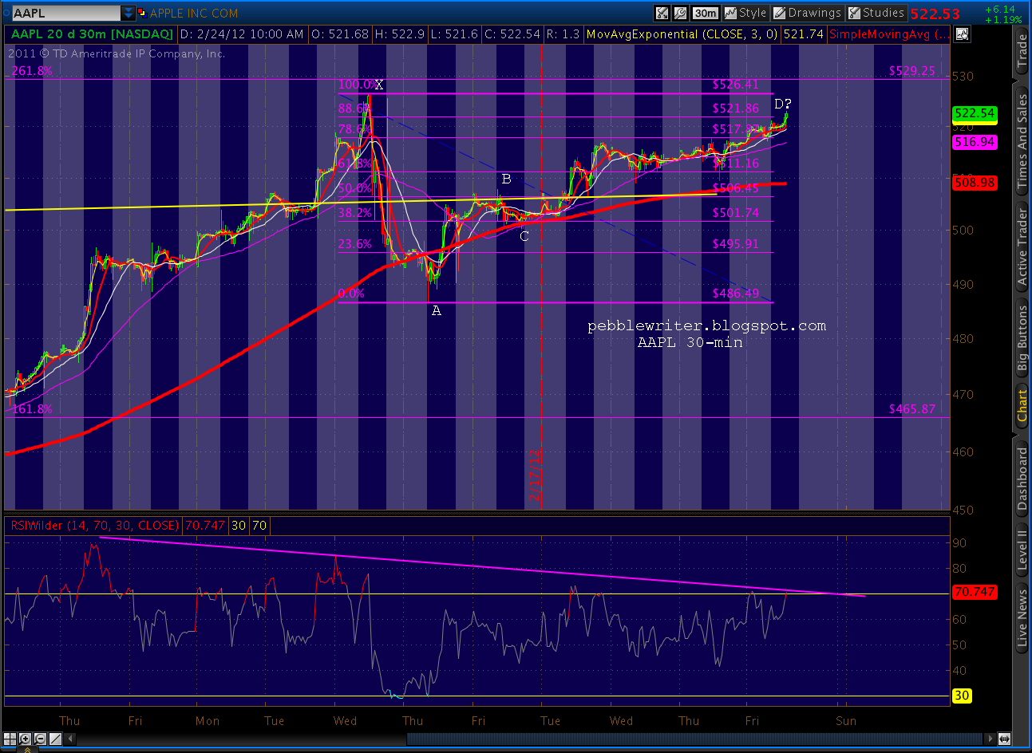Click the horizontal time scrollbar thumb

coord(694,739)
